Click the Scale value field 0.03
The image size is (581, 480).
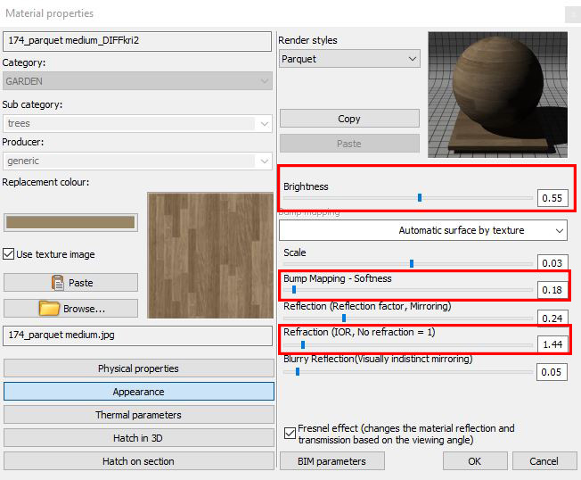tap(552, 262)
